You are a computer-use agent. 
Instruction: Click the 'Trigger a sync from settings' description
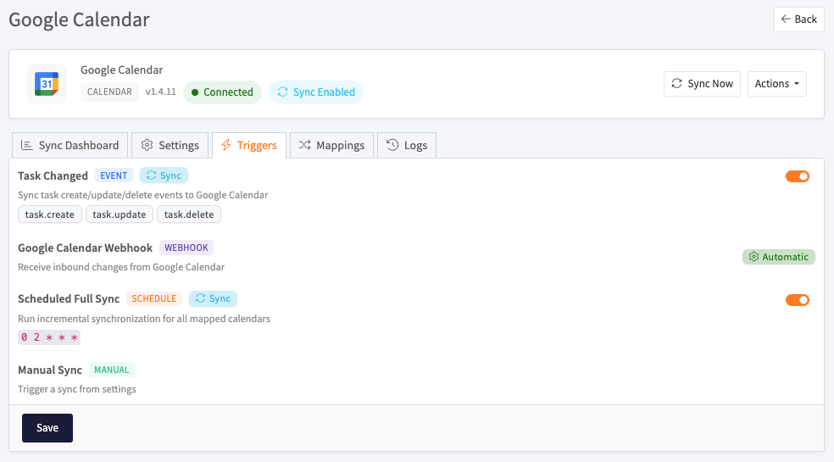pos(77,389)
